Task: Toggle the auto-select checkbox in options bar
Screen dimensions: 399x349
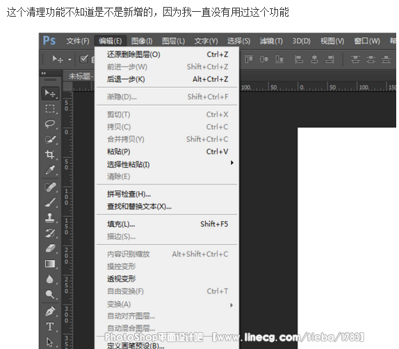Action: (83, 59)
